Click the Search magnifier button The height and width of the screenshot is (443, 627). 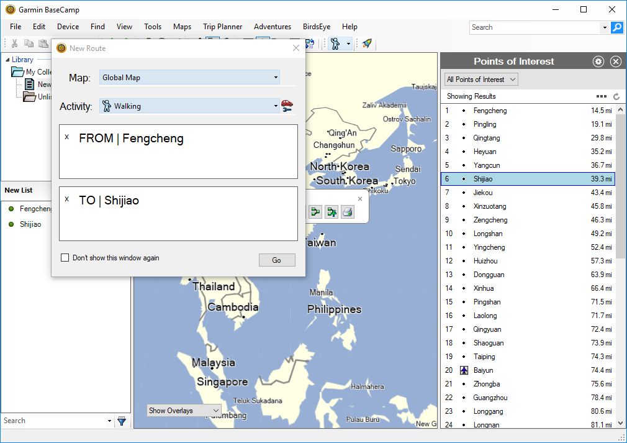click(617, 27)
